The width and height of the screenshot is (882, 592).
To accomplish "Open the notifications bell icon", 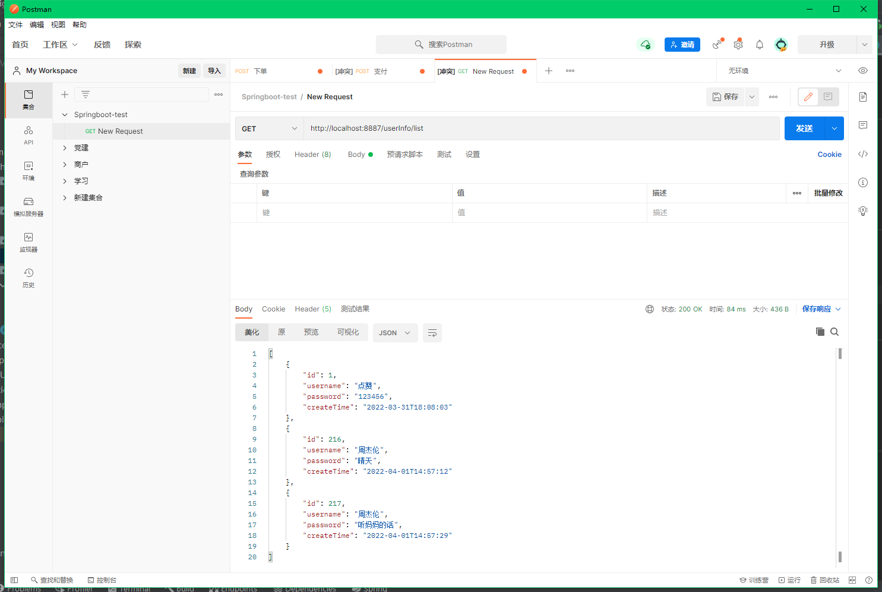I will click(x=760, y=45).
